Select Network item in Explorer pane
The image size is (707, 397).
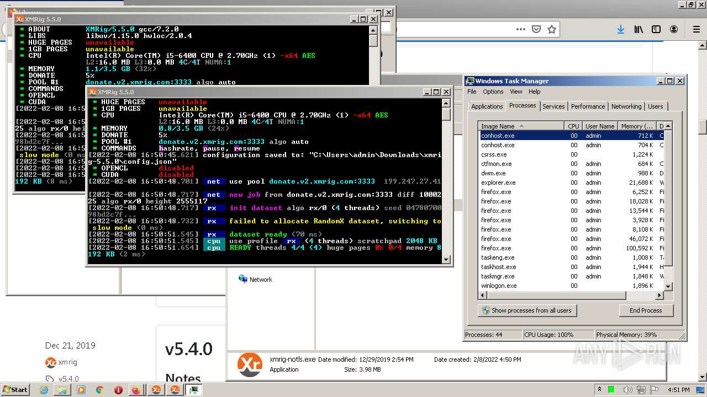255,280
